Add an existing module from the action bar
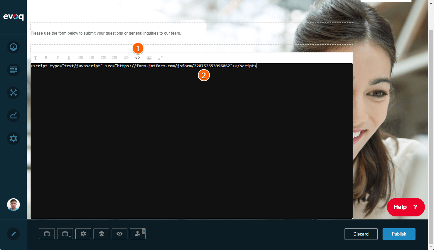 click(65, 234)
